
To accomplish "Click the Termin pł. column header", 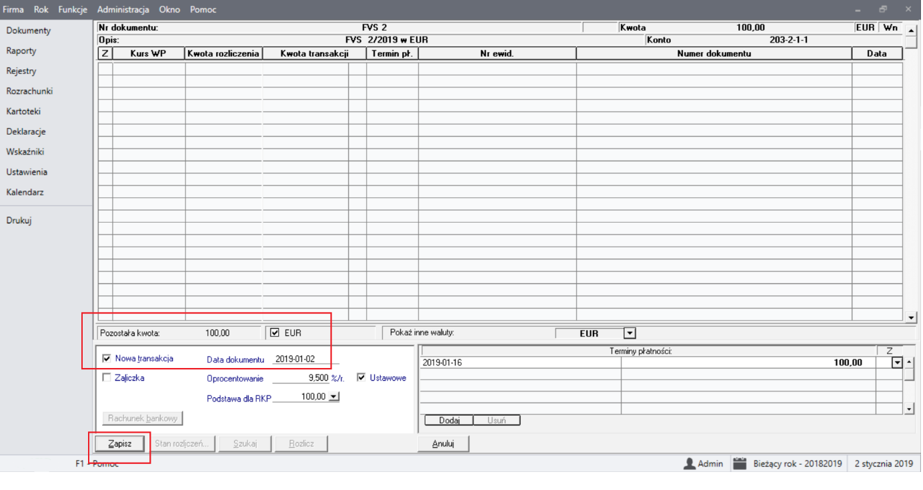I will (393, 53).
